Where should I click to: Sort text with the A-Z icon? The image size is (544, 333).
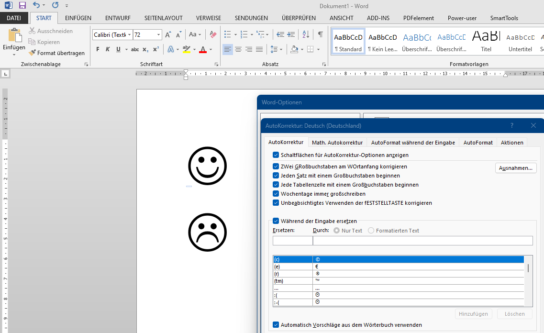tap(306, 34)
